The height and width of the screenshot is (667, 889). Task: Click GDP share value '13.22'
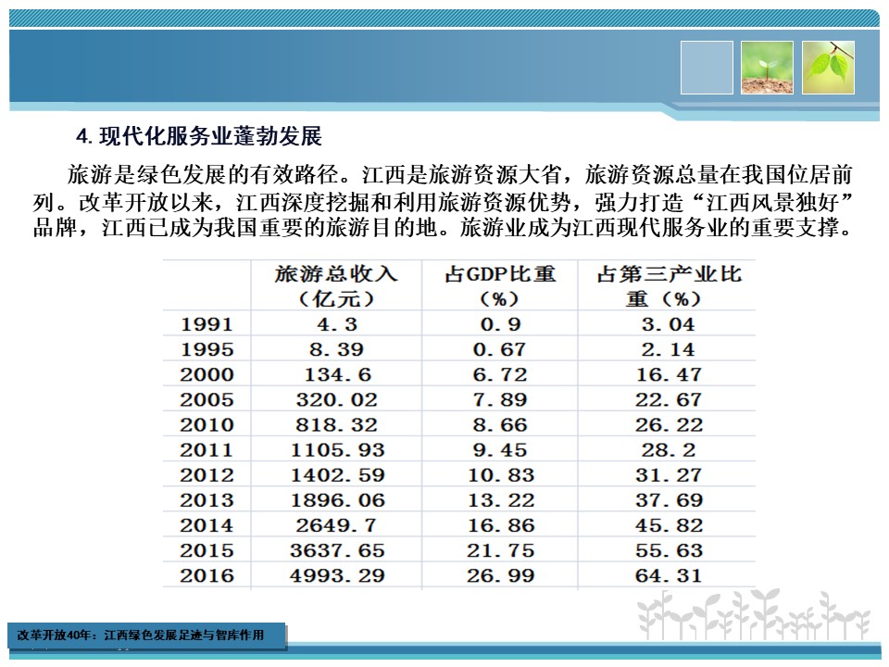[501, 499]
